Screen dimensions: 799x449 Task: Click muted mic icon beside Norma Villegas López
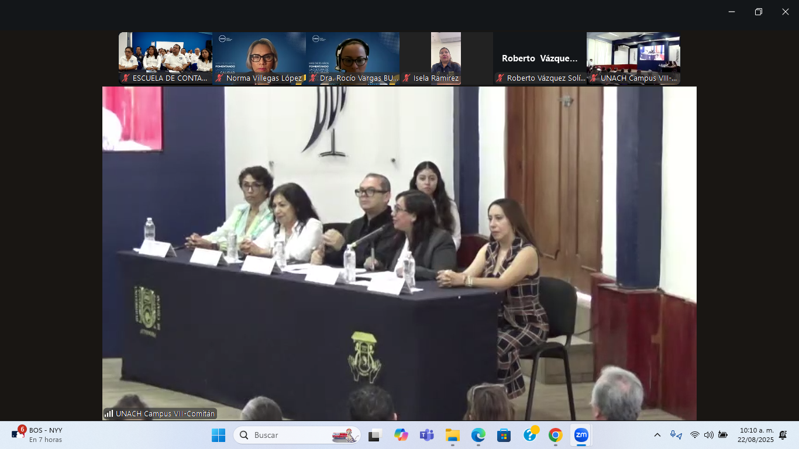click(219, 78)
